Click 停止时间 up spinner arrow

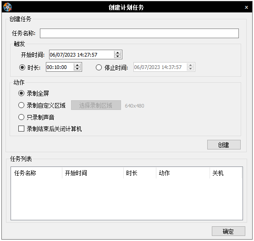tap(191, 65)
